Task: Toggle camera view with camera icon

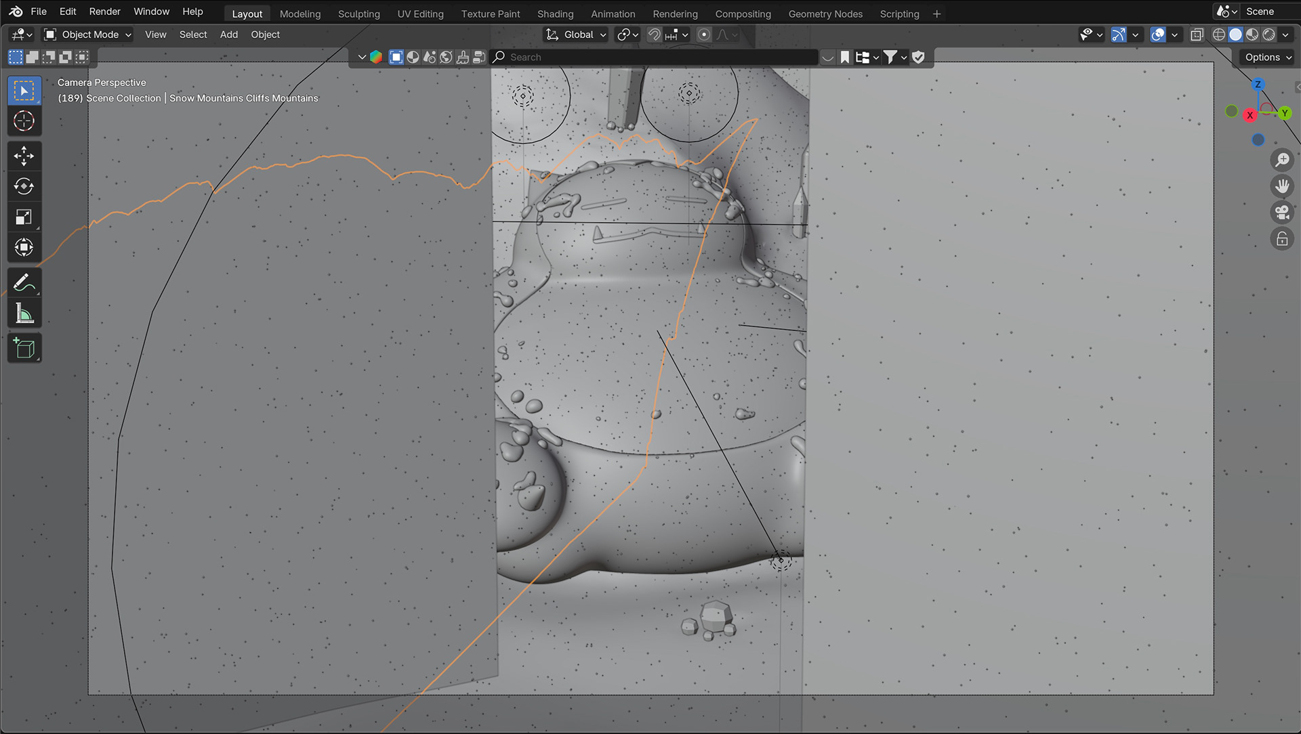Action: tap(1281, 213)
